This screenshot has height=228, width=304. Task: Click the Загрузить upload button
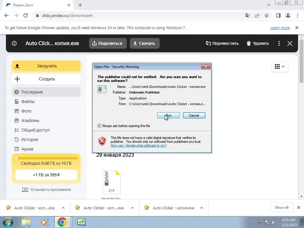pyautogui.click(x=46, y=66)
